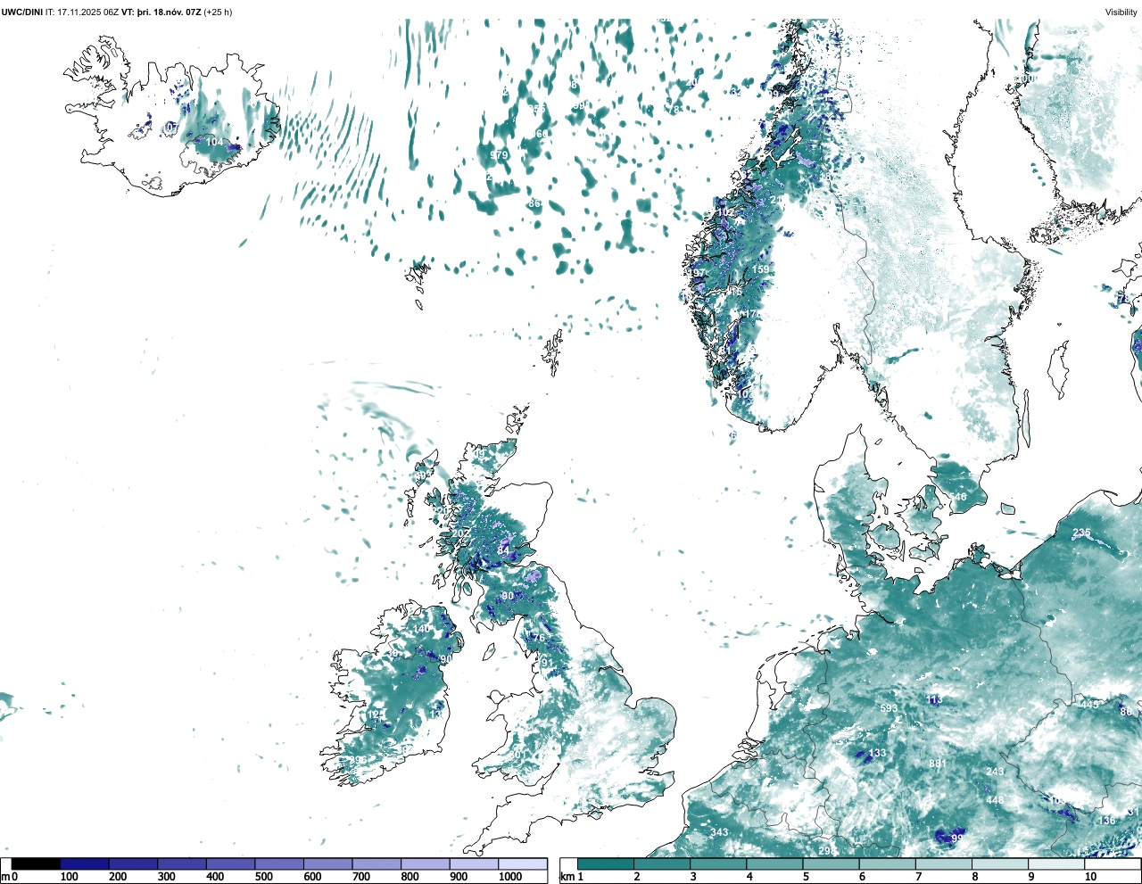
Task: Click the 'VT: þri. 18.nóv. 07Z' valid time
Action: (161, 12)
